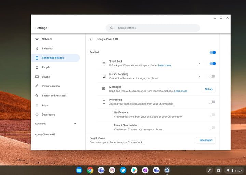Expand Instant Tethering details arrow
The width and height of the screenshot is (246, 175).
[x=199, y=76]
